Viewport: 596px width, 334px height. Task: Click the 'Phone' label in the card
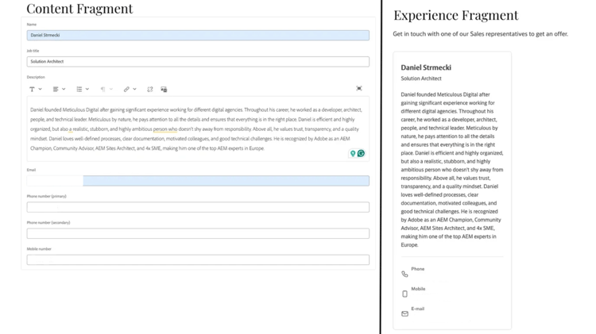[418, 269]
